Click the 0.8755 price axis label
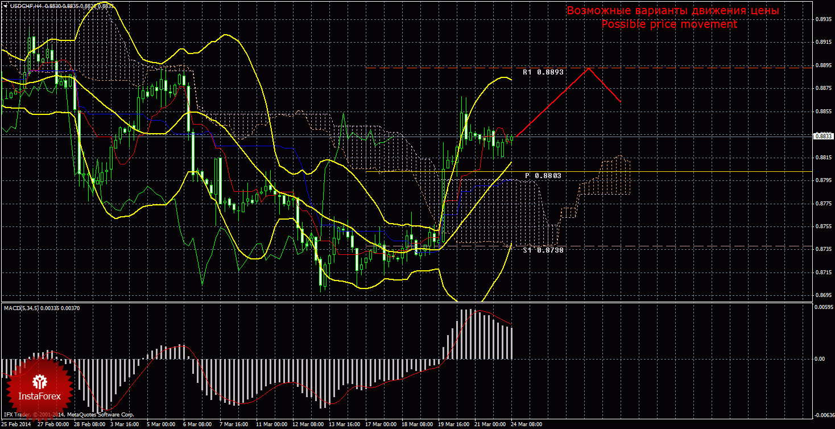Viewport: 835px width, 429px height. click(823, 226)
